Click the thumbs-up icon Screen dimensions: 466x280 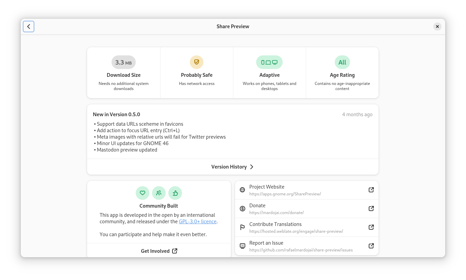175,193
